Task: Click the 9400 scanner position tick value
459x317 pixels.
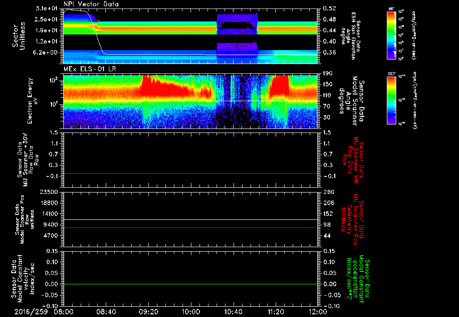Action: 50,225
